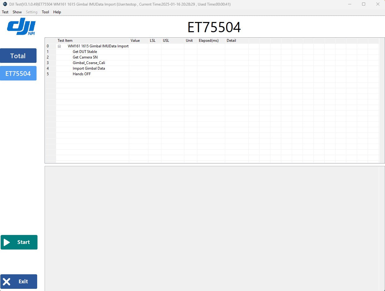Open the Help menu
The image size is (385, 291).
pos(57,12)
